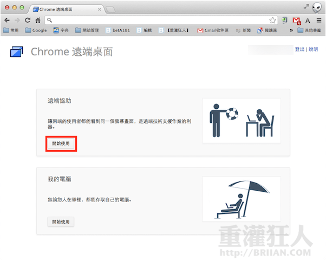Click 開始使用 under 遠端協助
The image size is (326, 260).
tap(60, 144)
